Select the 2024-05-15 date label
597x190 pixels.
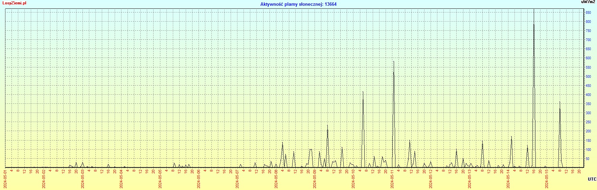coord(547,179)
